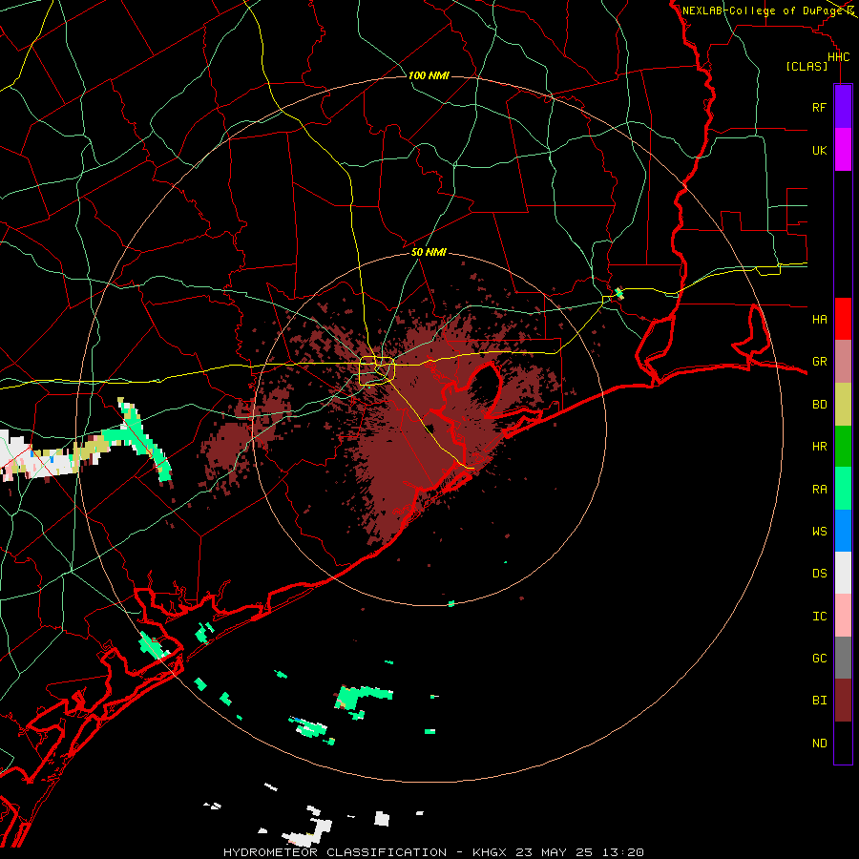Select the IC light pink legend swatch
The image size is (859, 859).
[x=843, y=616]
